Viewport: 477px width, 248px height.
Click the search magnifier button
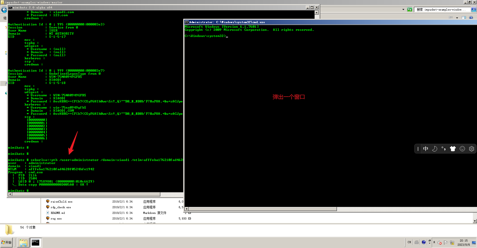pyautogui.click(x=474, y=9)
